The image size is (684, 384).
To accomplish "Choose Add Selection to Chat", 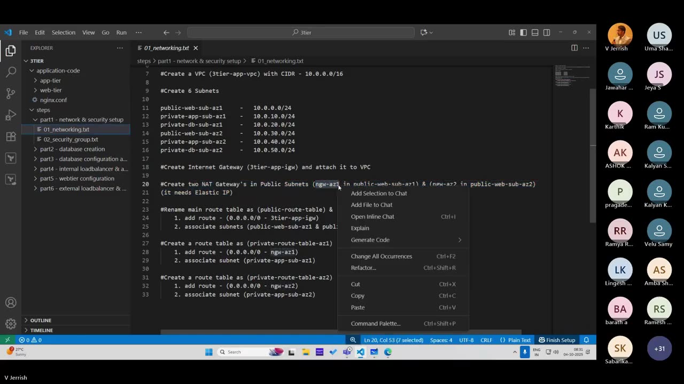I will click(x=403, y=193).
